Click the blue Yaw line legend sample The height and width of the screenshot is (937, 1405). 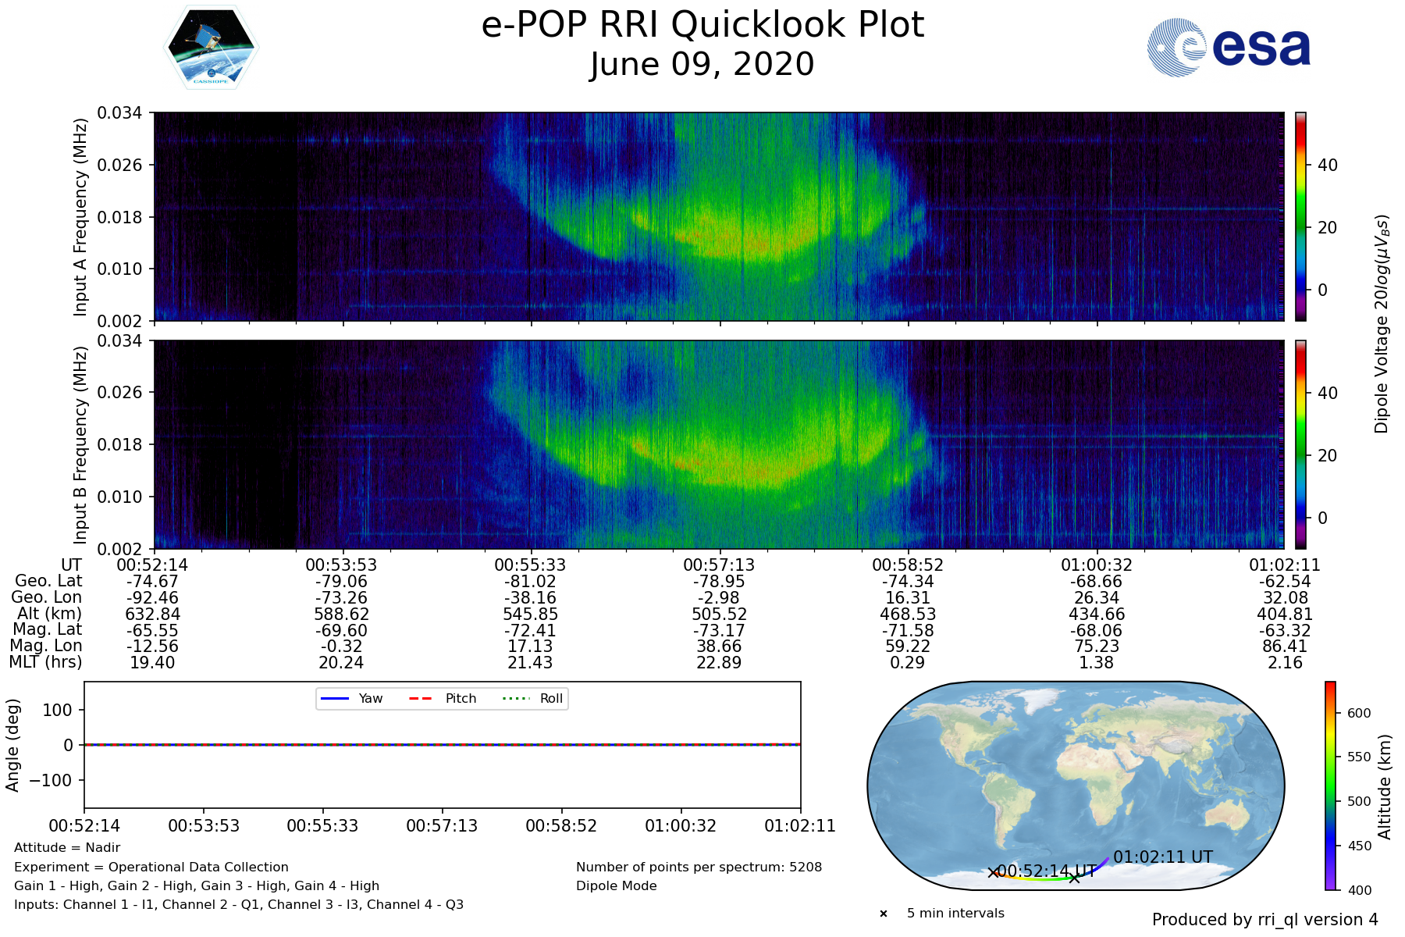334,698
